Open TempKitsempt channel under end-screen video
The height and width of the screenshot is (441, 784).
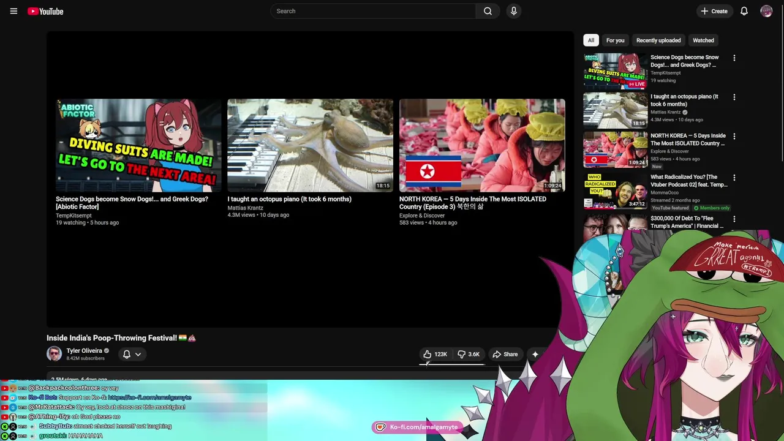pyautogui.click(x=73, y=216)
